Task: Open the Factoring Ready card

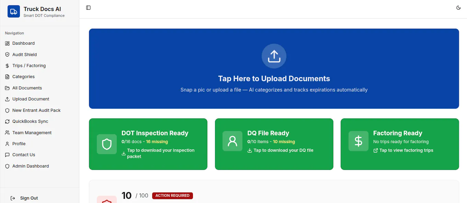Action: click(400, 144)
